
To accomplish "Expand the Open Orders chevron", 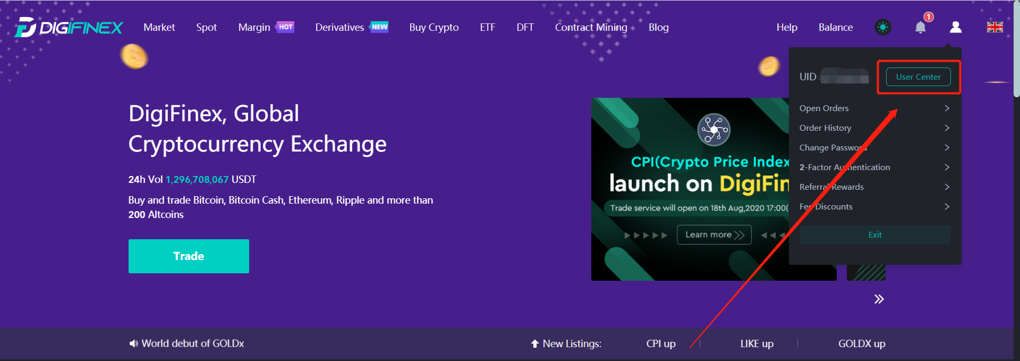I will coord(947,108).
